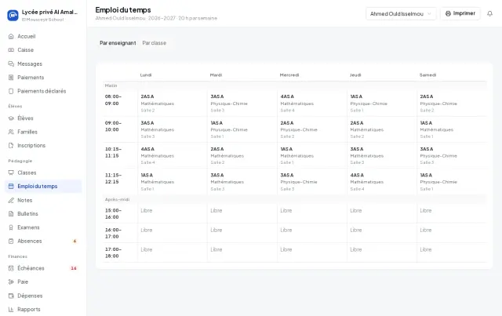Image resolution: width=502 pixels, height=316 pixels.
Task: Click the Dépenses wallet icon
Action: coord(11,296)
